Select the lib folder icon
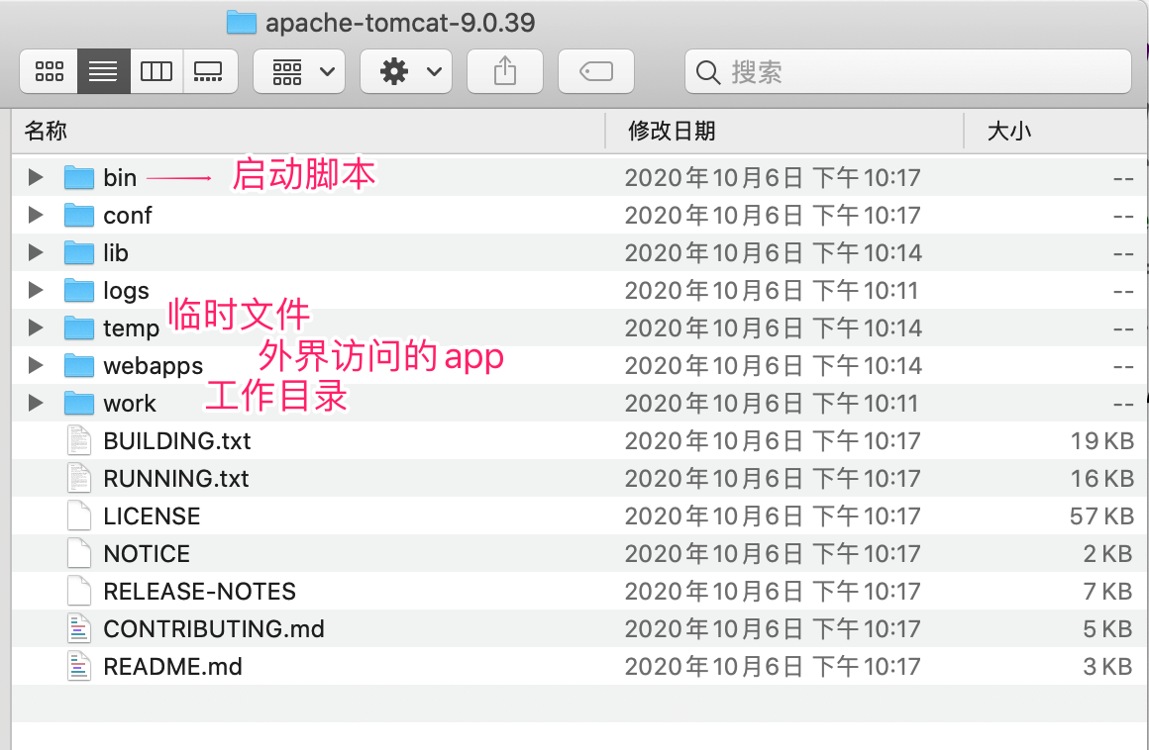The height and width of the screenshot is (750, 1149). tap(79, 252)
